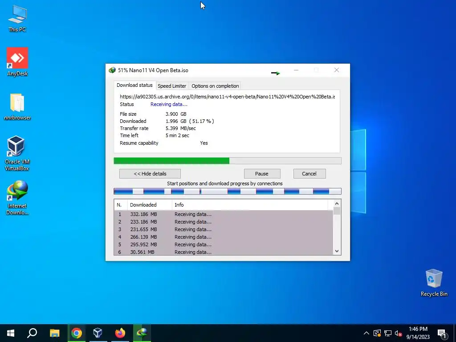
Task: Click the N. column header
Action: point(121,205)
